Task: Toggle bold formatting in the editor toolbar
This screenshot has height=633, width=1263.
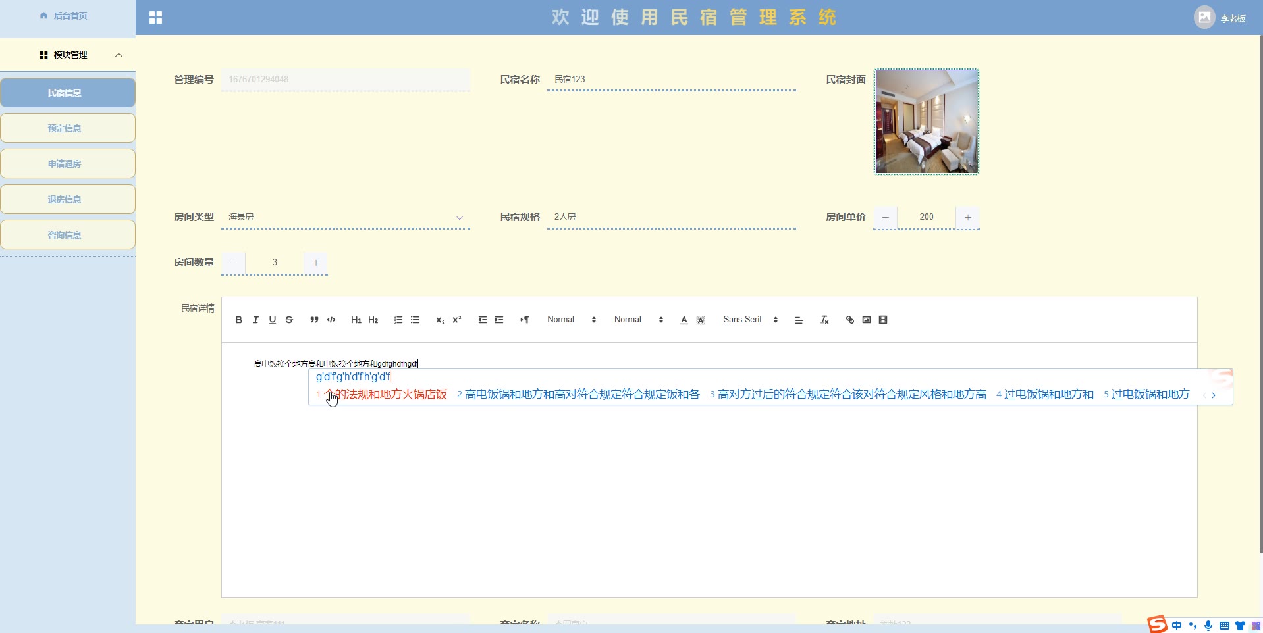Action: pyautogui.click(x=238, y=320)
